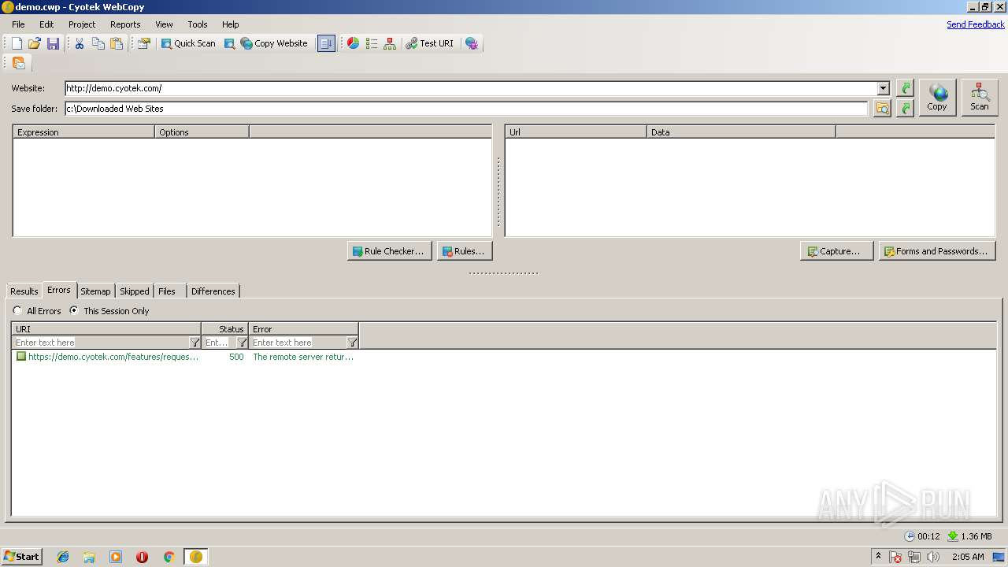
Task: Open the Reports menu
Action: point(125,24)
